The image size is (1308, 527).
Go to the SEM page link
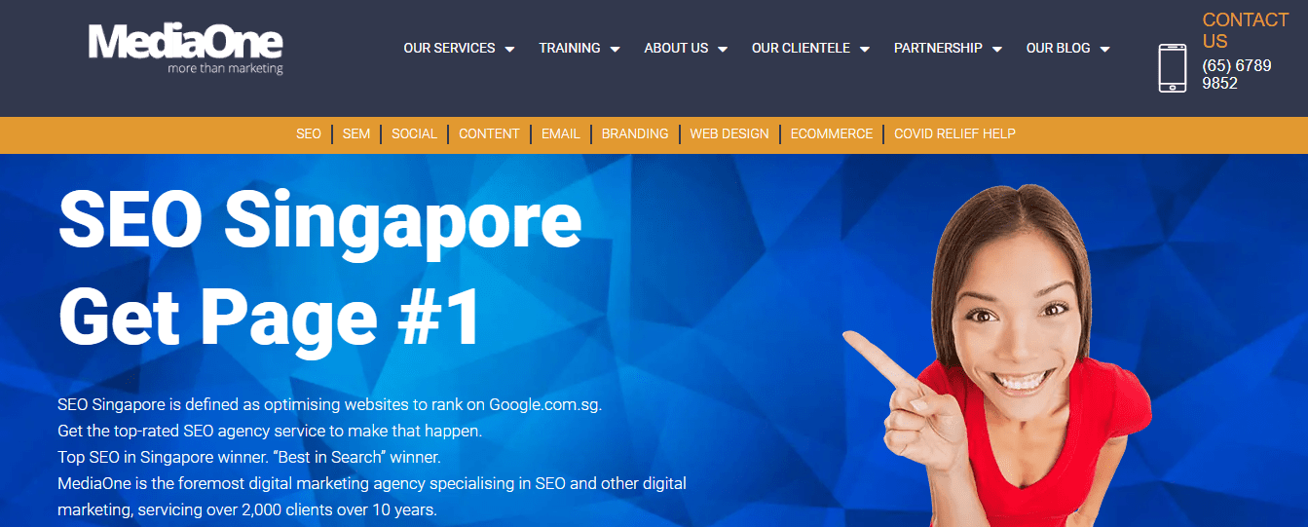coord(356,133)
